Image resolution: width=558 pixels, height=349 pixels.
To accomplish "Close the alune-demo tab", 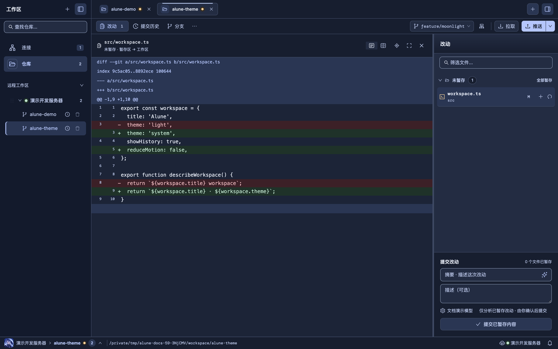I will tap(149, 9).
